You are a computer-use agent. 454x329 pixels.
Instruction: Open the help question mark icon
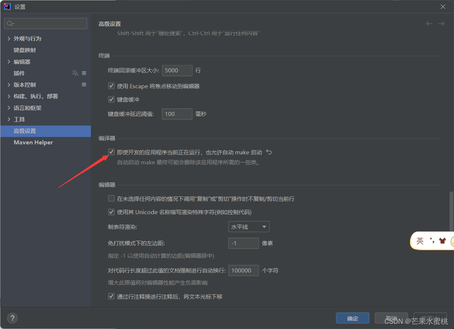(12, 318)
